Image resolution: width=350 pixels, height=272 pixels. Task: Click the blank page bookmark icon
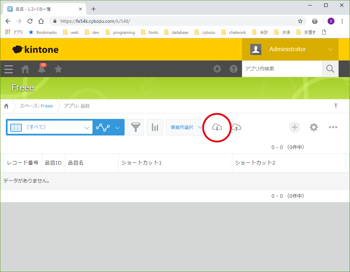(324, 32)
